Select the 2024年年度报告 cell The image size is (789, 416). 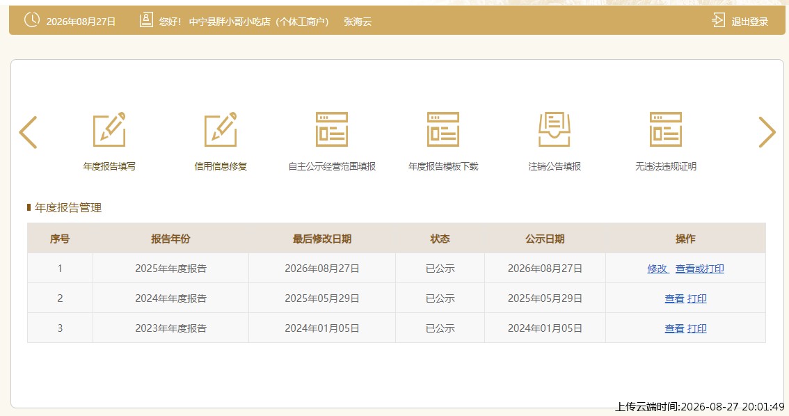170,299
